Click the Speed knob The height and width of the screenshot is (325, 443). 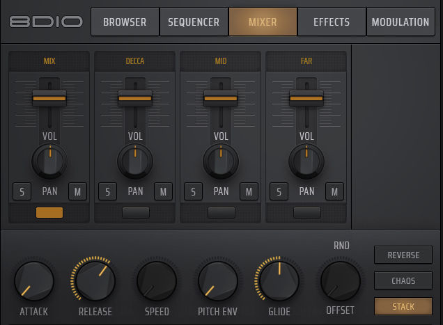click(157, 281)
